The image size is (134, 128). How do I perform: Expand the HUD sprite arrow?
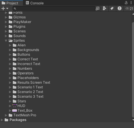pyautogui.click(x=10, y=106)
